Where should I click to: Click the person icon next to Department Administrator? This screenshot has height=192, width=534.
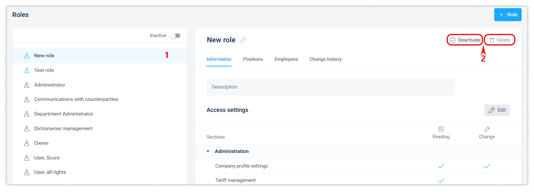(27, 114)
